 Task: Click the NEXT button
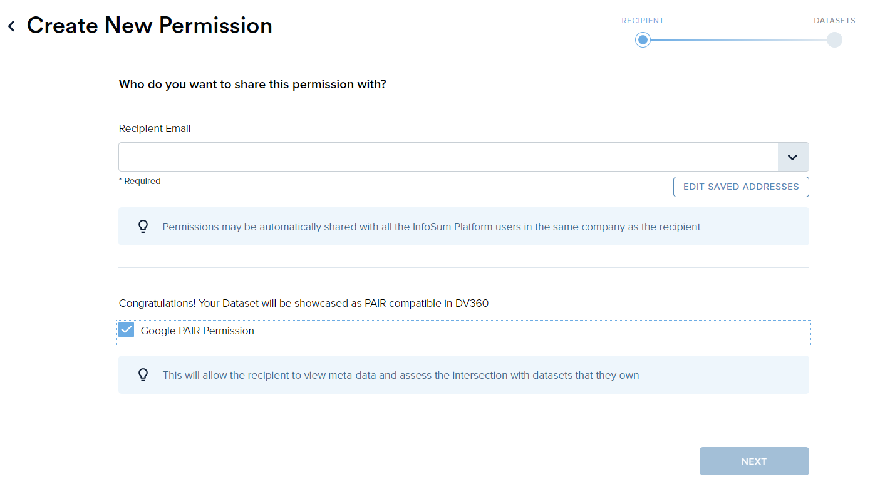click(754, 461)
